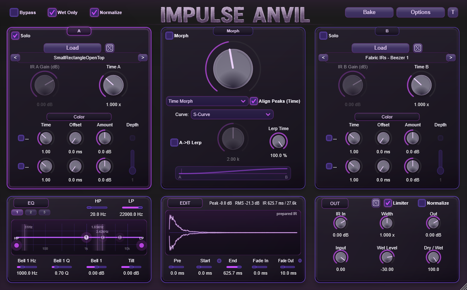Select EQ band node 2 on the graph
The width and height of the screenshot is (467, 290).
coord(103,237)
